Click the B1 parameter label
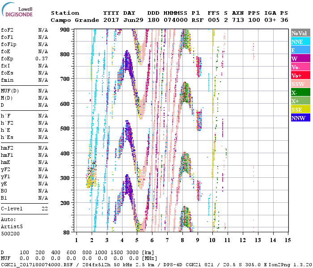Image resolution: width=313 pixels, height=268 pixels. pos(4,198)
